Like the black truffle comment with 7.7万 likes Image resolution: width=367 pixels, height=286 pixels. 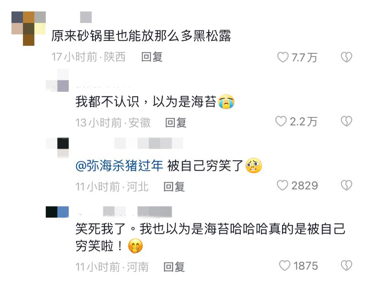pyautogui.click(x=283, y=57)
